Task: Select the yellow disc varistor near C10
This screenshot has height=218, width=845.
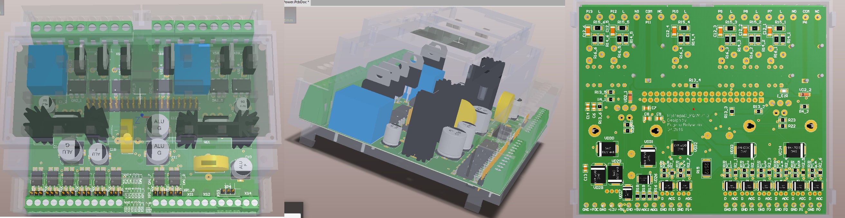Action: (x=211, y=163)
